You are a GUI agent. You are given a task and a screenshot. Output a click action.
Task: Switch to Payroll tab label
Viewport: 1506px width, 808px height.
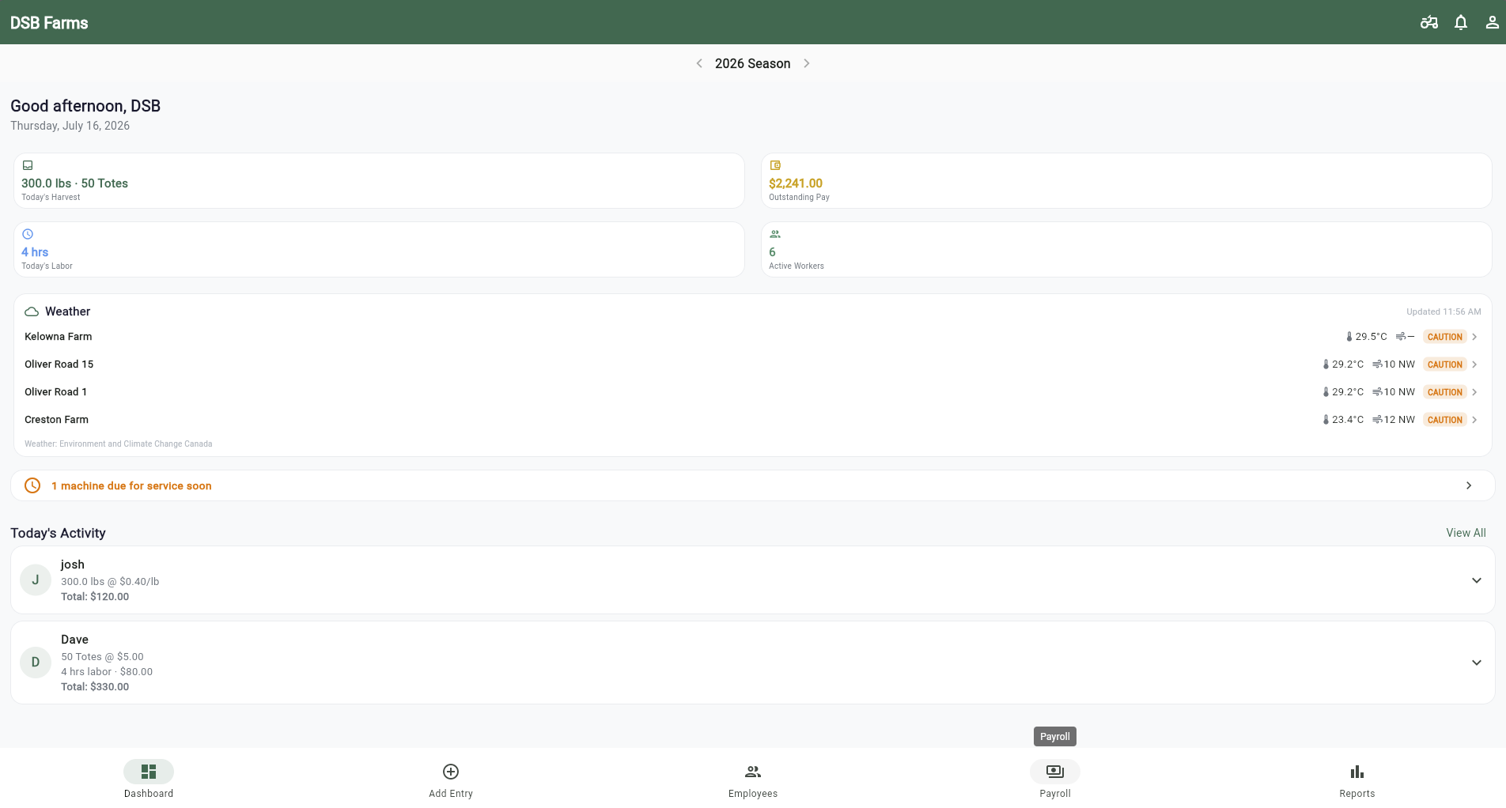(1055, 794)
